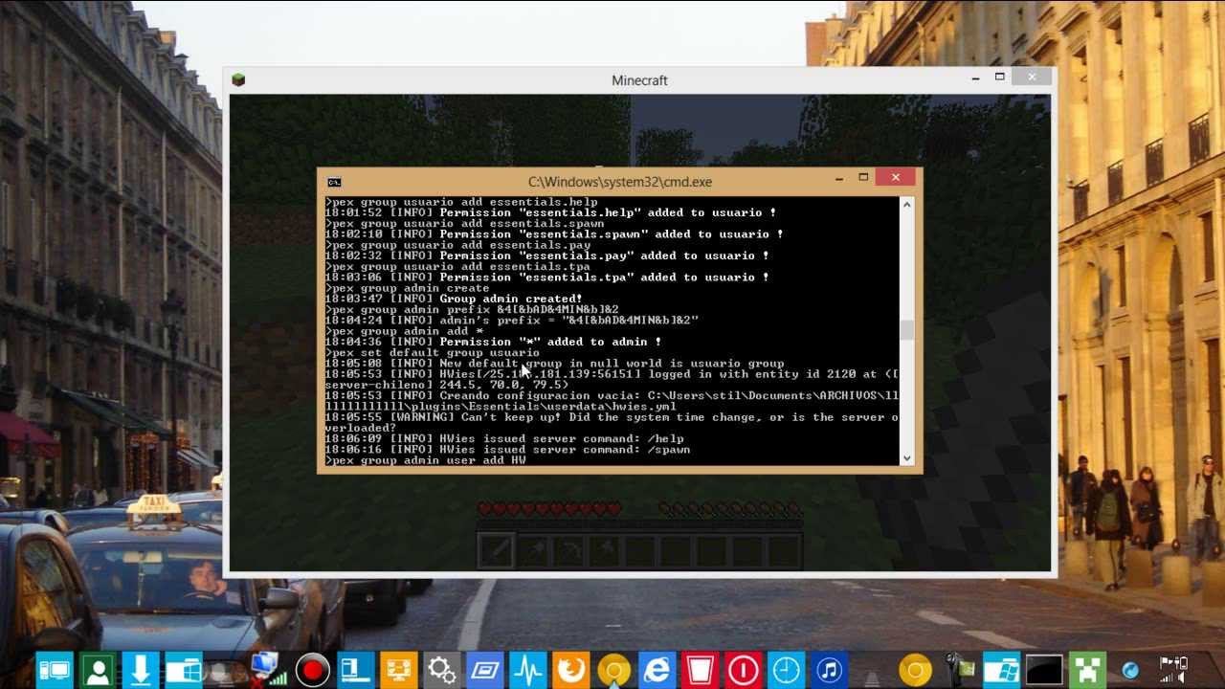Click the cmd scrollbar up arrow
This screenshot has width=1225, height=689.
[x=906, y=205]
